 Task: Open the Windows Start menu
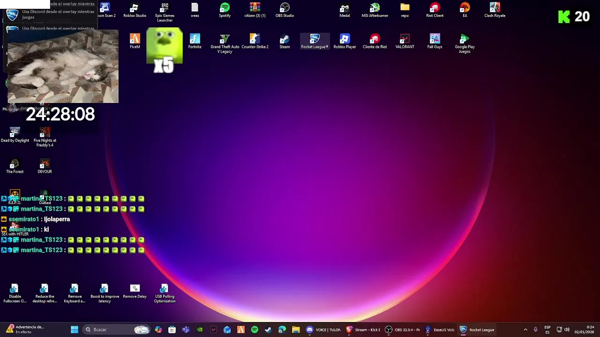(x=75, y=330)
